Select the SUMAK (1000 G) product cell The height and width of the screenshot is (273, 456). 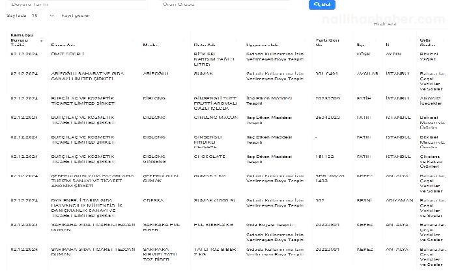(x=214, y=200)
